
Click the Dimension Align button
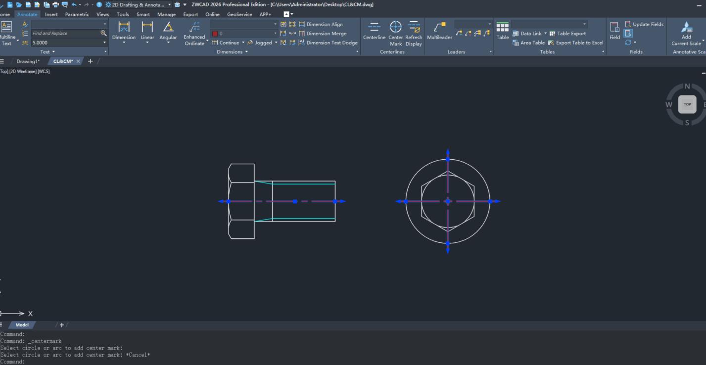point(324,24)
